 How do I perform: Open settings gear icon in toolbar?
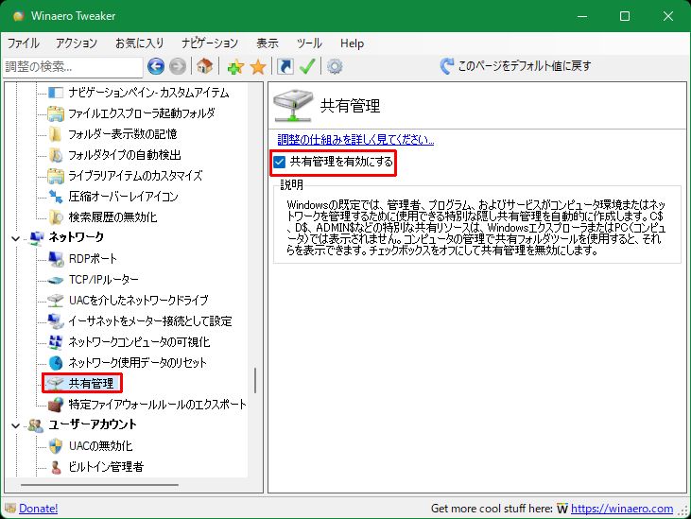335,66
